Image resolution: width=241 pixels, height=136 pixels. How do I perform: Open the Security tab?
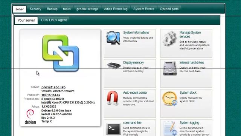35,9
